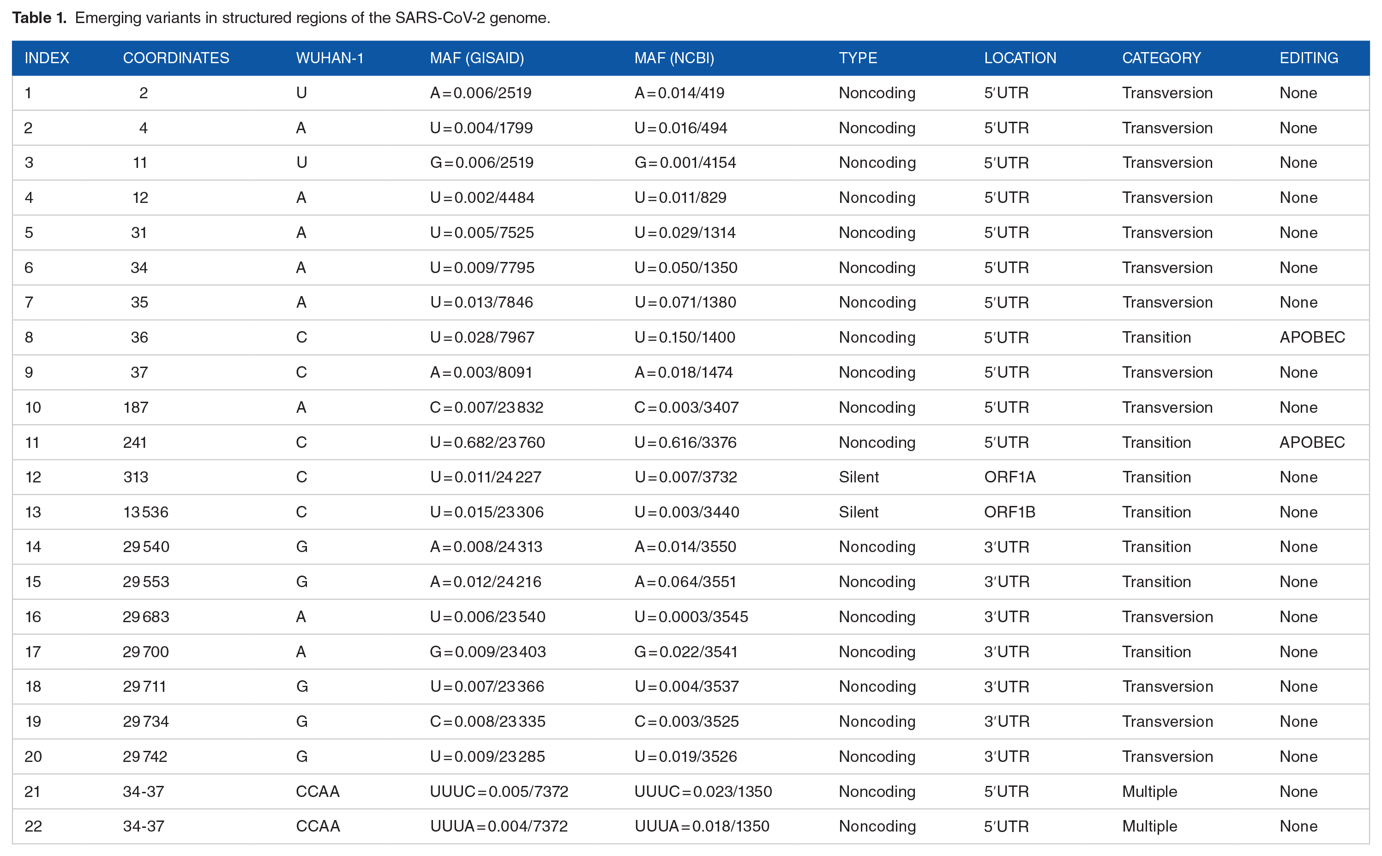Click the TYPE column header

[x=857, y=58]
